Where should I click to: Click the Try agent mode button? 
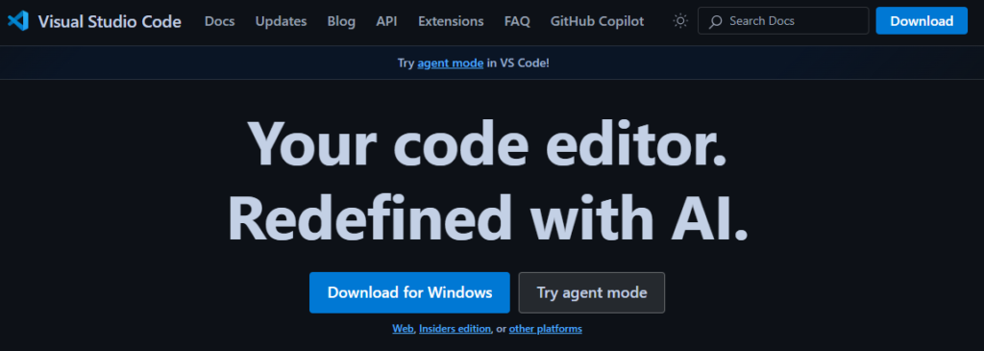[x=592, y=292]
